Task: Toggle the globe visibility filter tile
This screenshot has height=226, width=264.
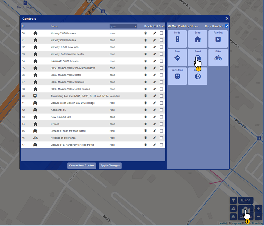Action: pos(197,76)
